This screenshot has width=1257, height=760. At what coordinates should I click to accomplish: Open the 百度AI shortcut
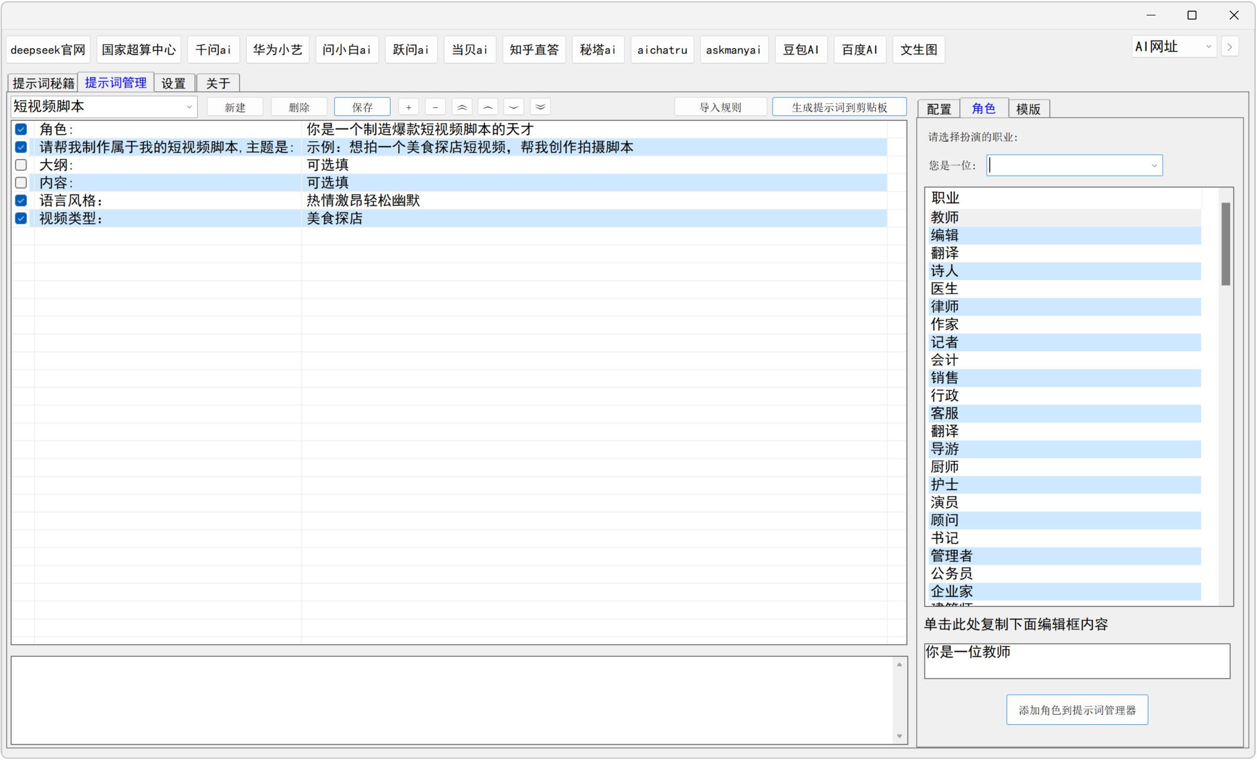pos(860,50)
